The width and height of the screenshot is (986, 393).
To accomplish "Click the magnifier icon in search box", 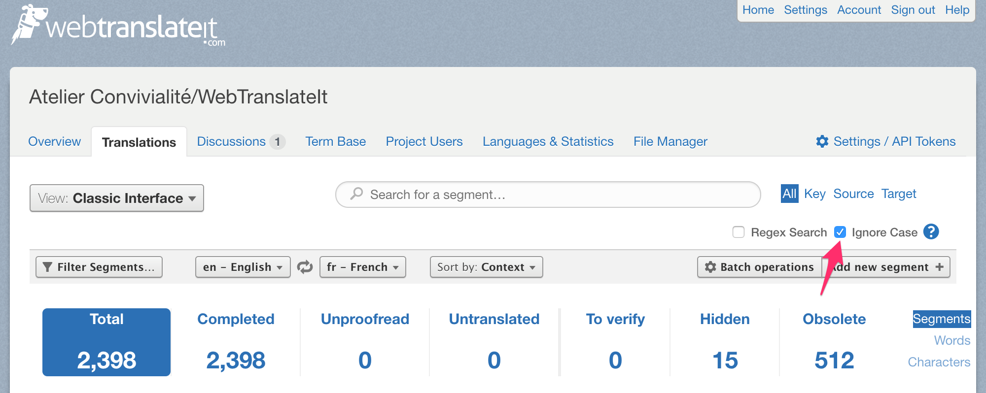I will click(356, 194).
